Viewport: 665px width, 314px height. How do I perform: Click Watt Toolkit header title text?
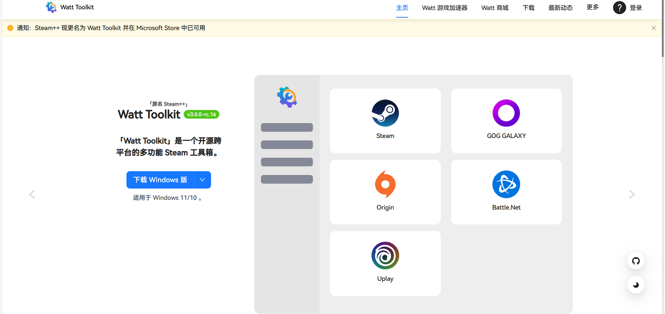tap(77, 7)
